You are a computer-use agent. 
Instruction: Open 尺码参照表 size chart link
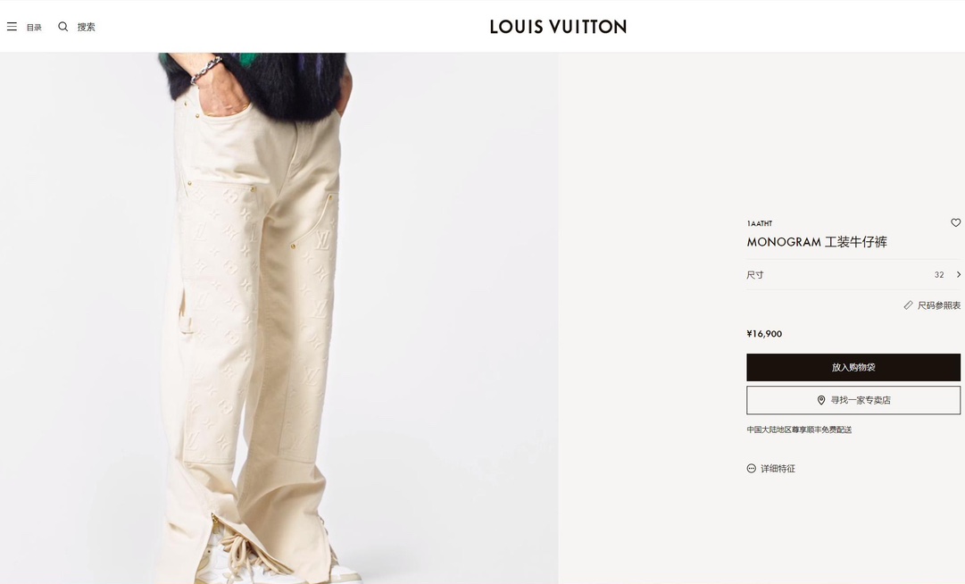[938, 305]
